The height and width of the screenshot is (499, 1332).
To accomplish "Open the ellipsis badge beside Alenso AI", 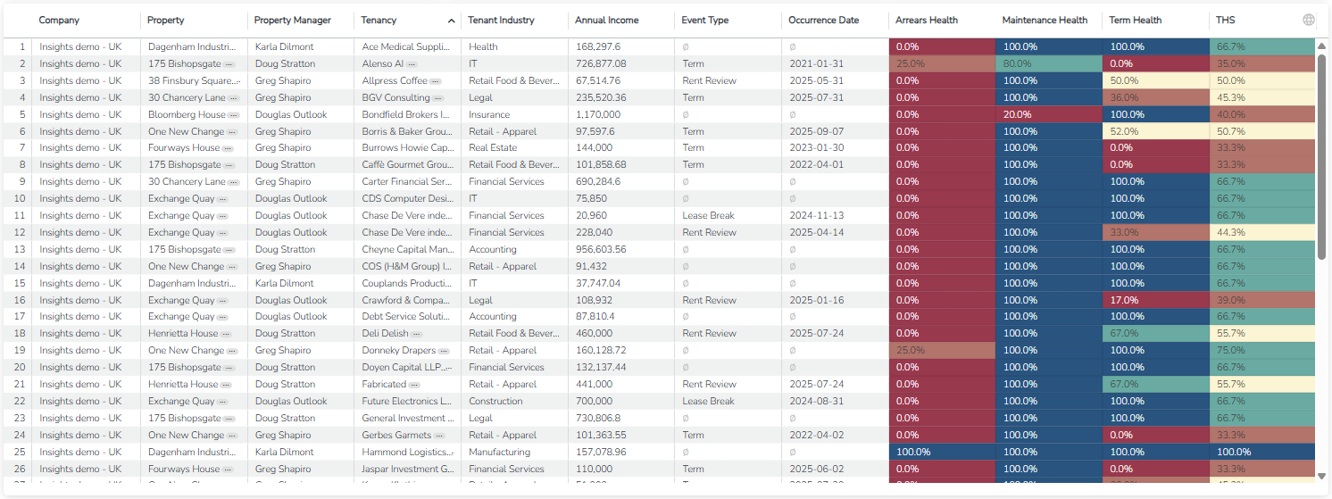I will click(412, 64).
